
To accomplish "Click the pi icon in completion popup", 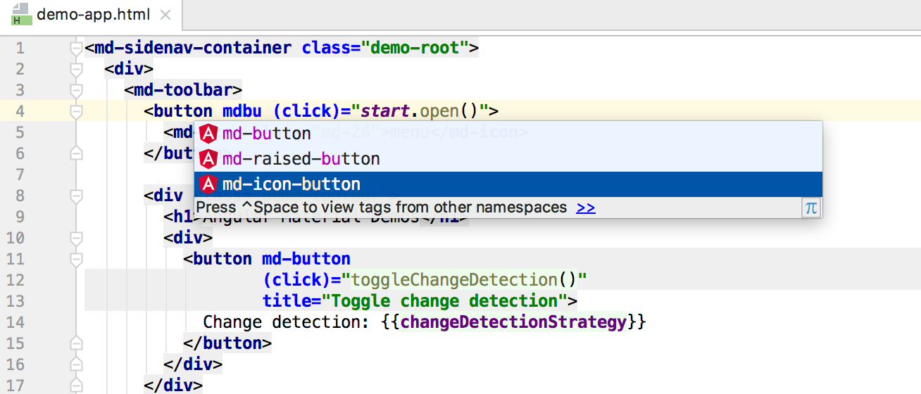I will (x=811, y=208).
